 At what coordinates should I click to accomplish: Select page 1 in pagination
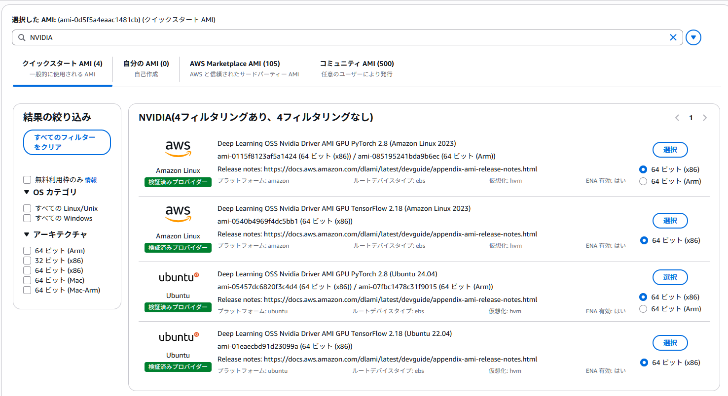pyautogui.click(x=691, y=118)
